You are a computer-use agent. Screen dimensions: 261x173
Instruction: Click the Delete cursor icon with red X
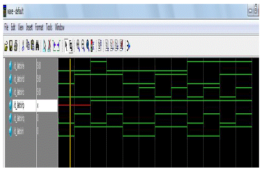[50, 46]
